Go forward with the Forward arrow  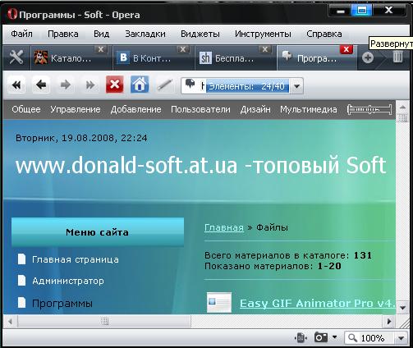pyautogui.click(x=66, y=85)
